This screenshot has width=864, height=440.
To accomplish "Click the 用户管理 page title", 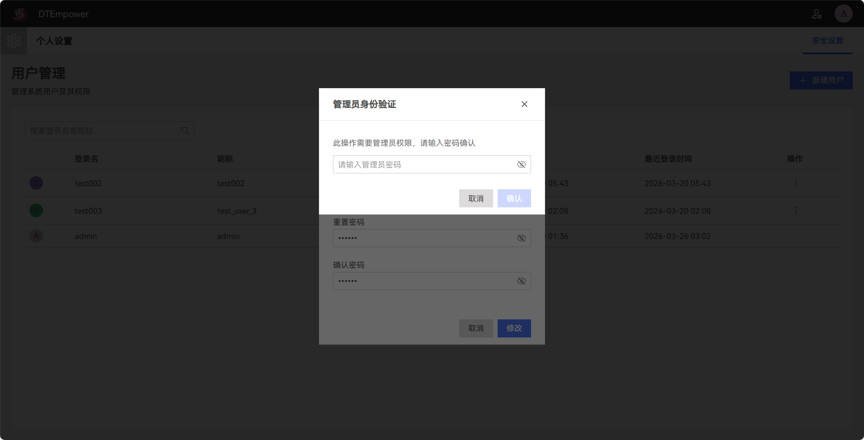I will coord(38,73).
